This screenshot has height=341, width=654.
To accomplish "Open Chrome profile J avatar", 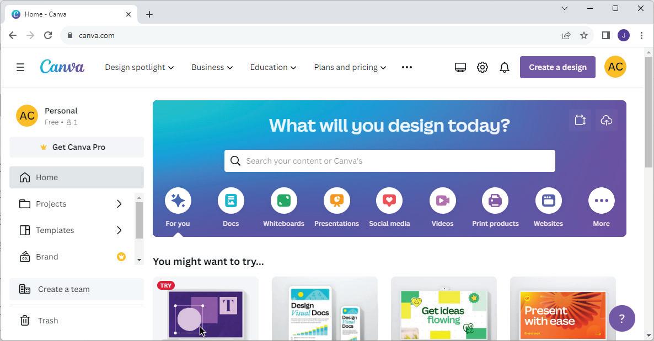I will 624,35.
